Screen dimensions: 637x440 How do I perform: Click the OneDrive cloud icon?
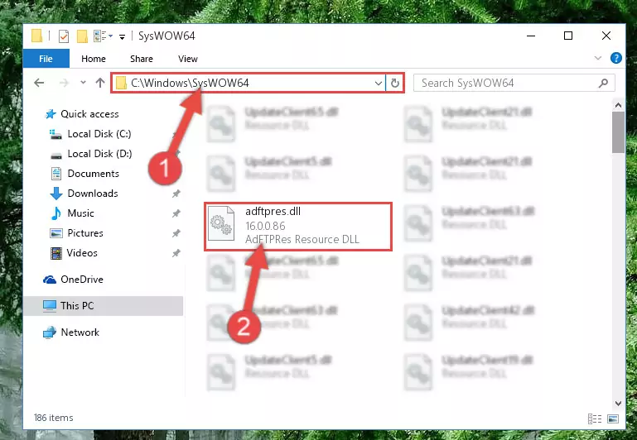click(x=50, y=280)
